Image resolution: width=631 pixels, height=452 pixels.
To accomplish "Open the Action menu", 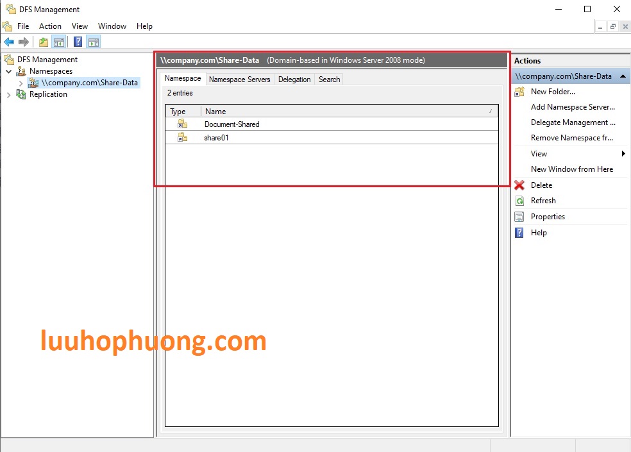I will 50,26.
